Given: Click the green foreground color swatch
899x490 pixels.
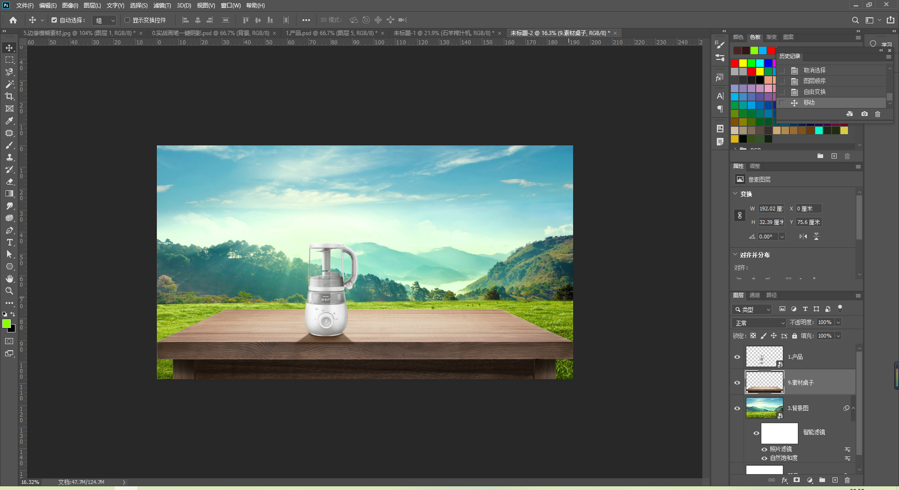Looking at the screenshot, I should (x=6, y=324).
